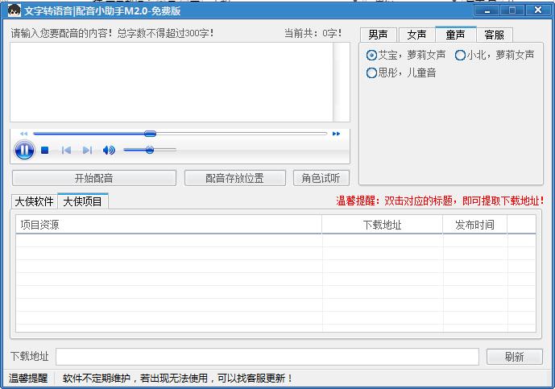Viewport: 555px width, 389px height.
Task: Click rewind arrows left of seek bar
Action: [x=23, y=134]
